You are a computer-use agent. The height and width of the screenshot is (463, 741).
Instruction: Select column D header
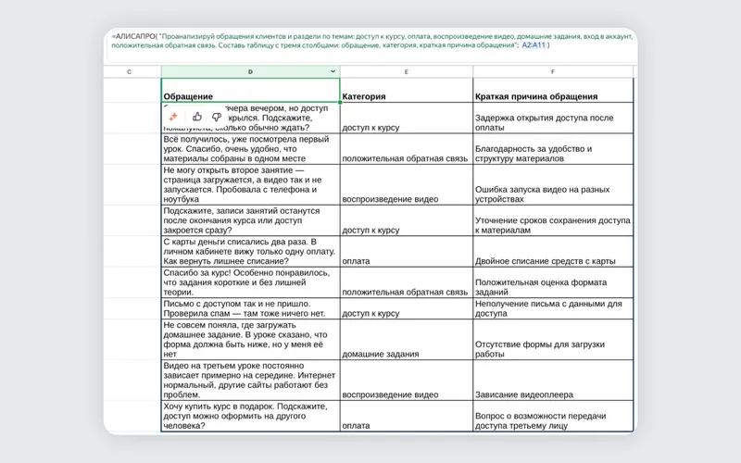250,72
